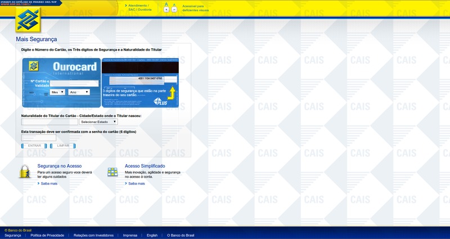Select English in the footer menu
The width and height of the screenshot is (450, 239).
tap(152, 235)
